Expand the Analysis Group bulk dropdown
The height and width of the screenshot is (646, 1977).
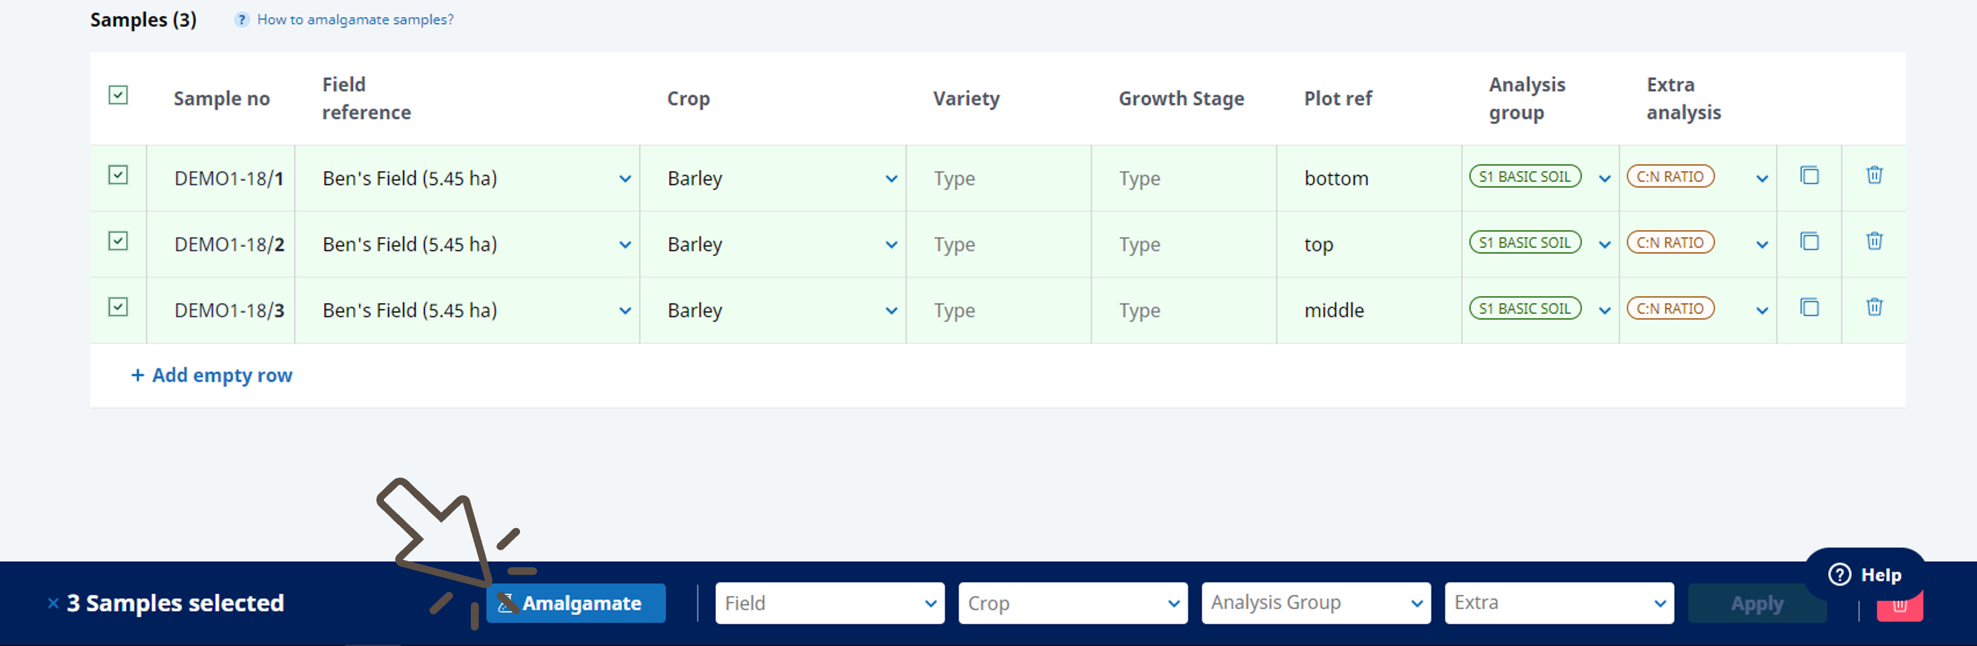(1316, 603)
